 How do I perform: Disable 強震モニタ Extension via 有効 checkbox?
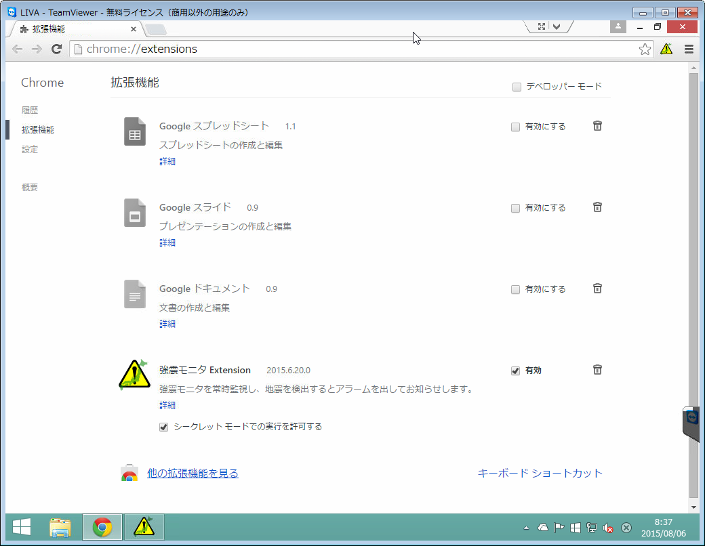515,371
